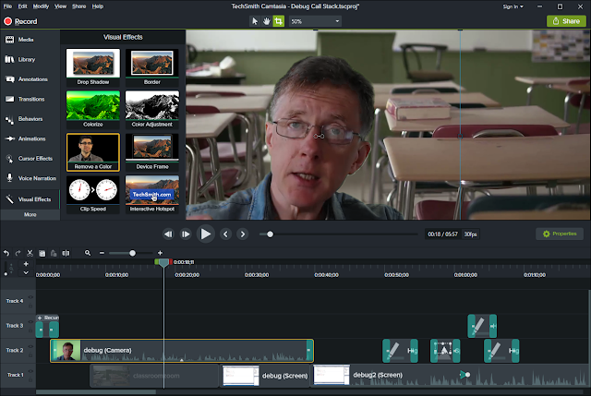Switch to the Behaviors panel
The width and height of the screenshot is (591, 396).
[x=30, y=119]
